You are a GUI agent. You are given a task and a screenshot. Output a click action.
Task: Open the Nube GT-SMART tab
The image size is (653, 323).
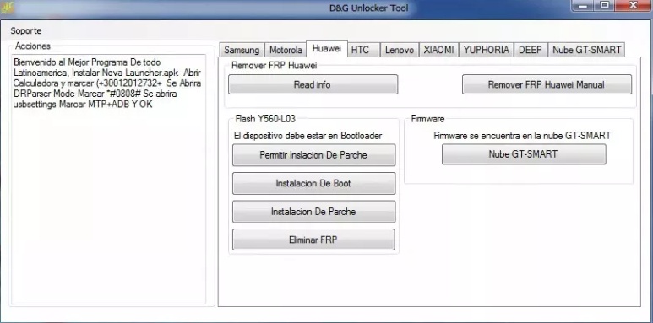[586, 50]
